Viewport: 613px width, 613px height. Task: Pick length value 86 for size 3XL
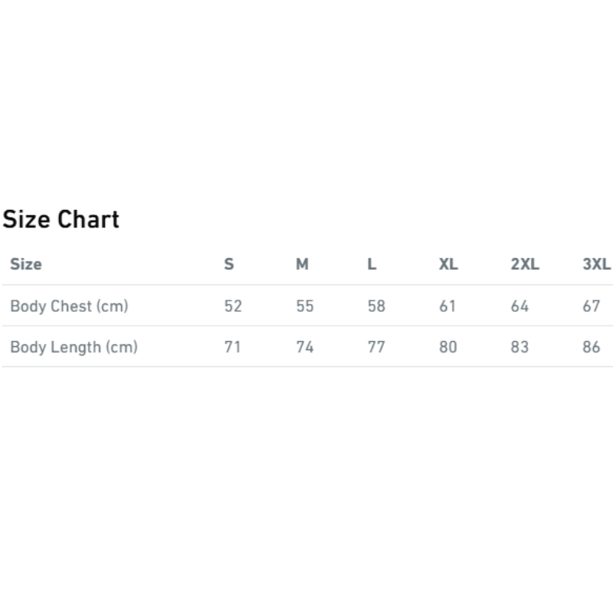point(591,346)
